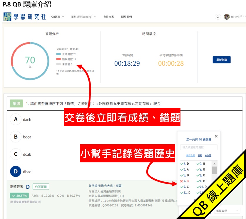Image resolution: width=246 pixels, height=219 pixels.
Task: Click the 70% score donut chart
Action: tap(30, 61)
